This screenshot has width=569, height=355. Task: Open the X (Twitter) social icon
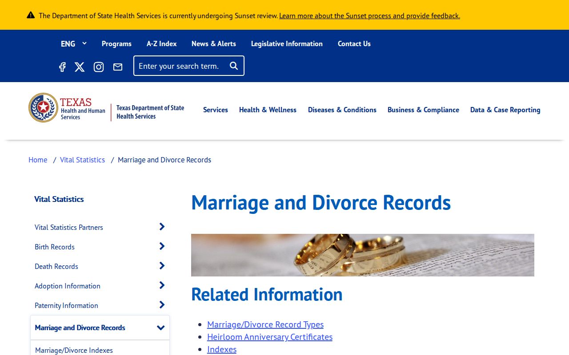[x=80, y=67]
